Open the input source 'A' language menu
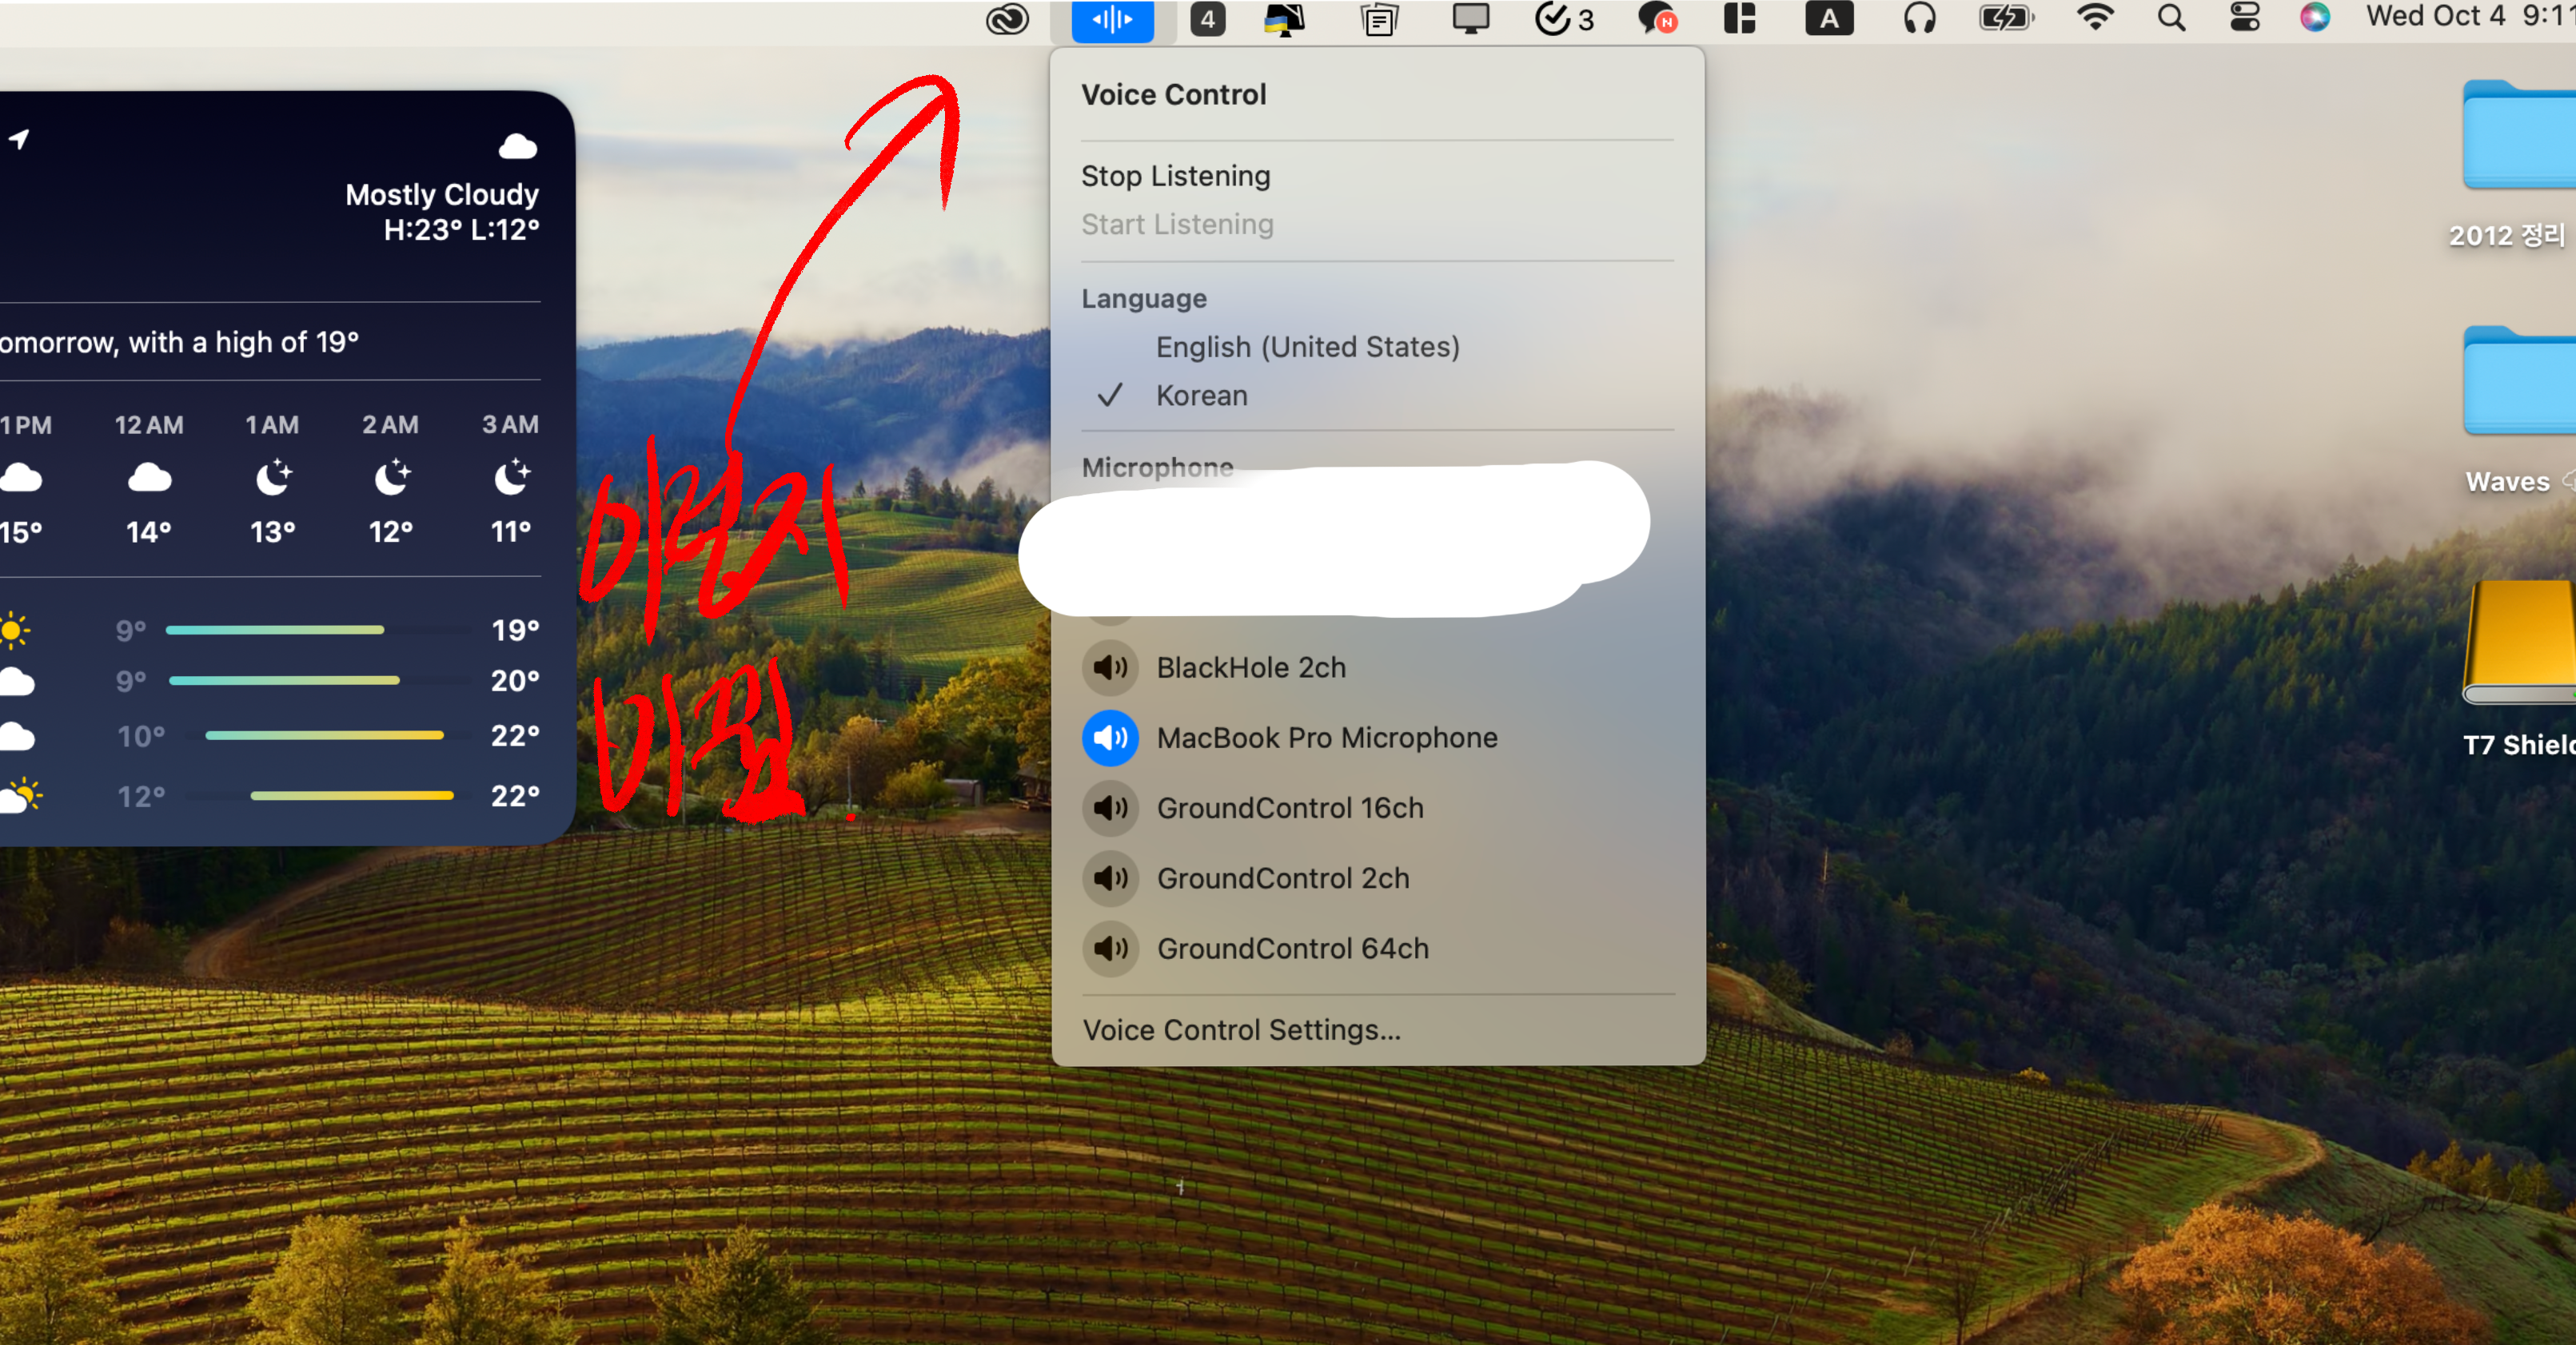 pos(1829,19)
